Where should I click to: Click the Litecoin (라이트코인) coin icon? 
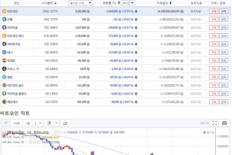point(4,44)
